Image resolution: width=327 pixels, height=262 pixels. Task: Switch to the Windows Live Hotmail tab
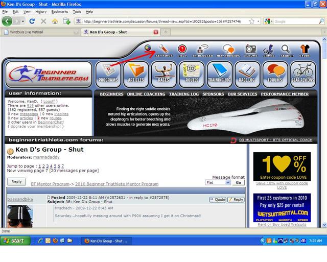(40, 32)
